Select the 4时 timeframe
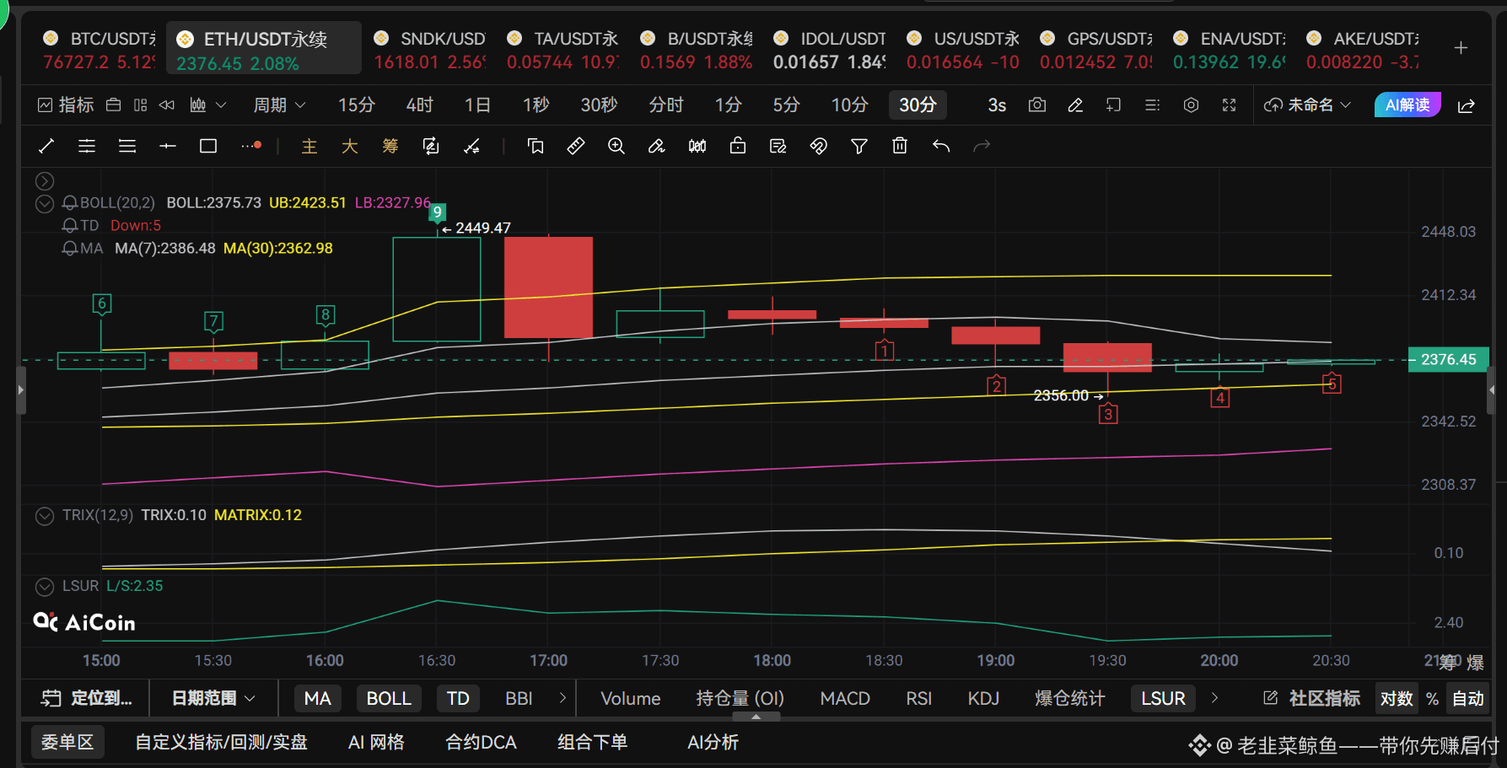The height and width of the screenshot is (768, 1507). tap(419, 105)
